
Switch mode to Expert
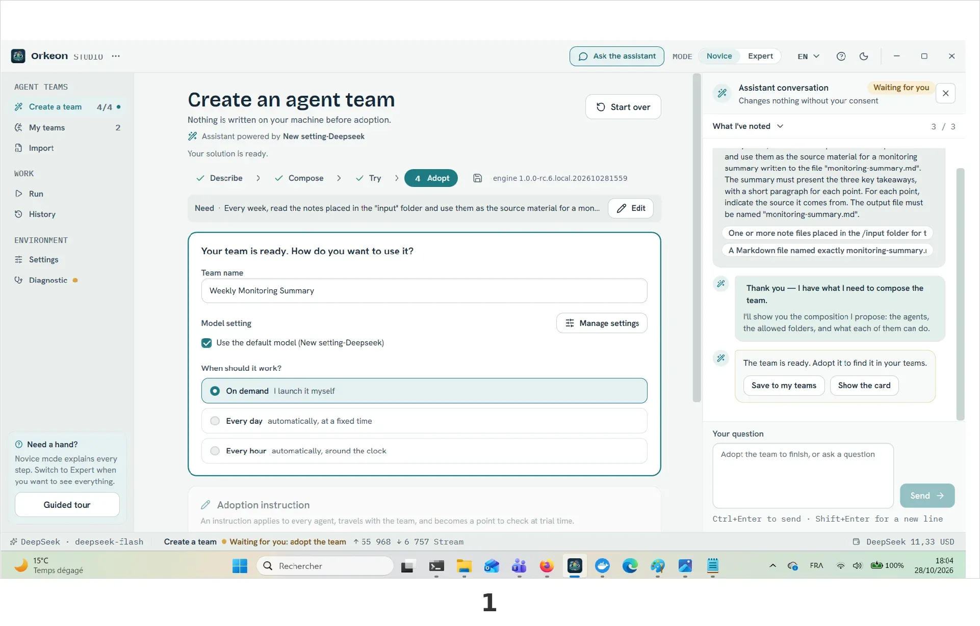pos(760,56)
